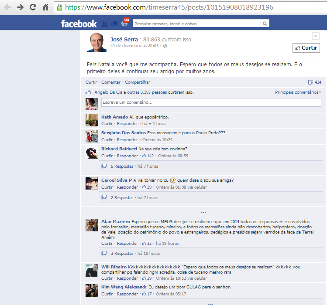Viewport: 327px width, 305px height.
Task: Click the ellipsis above Alan Maziero comment
Action: click(x=203, y=212)
